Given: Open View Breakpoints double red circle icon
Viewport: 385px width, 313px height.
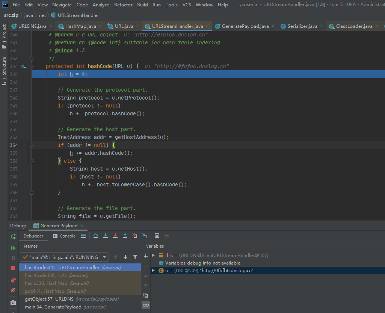Looking at the screenshot, I should 13,280.
